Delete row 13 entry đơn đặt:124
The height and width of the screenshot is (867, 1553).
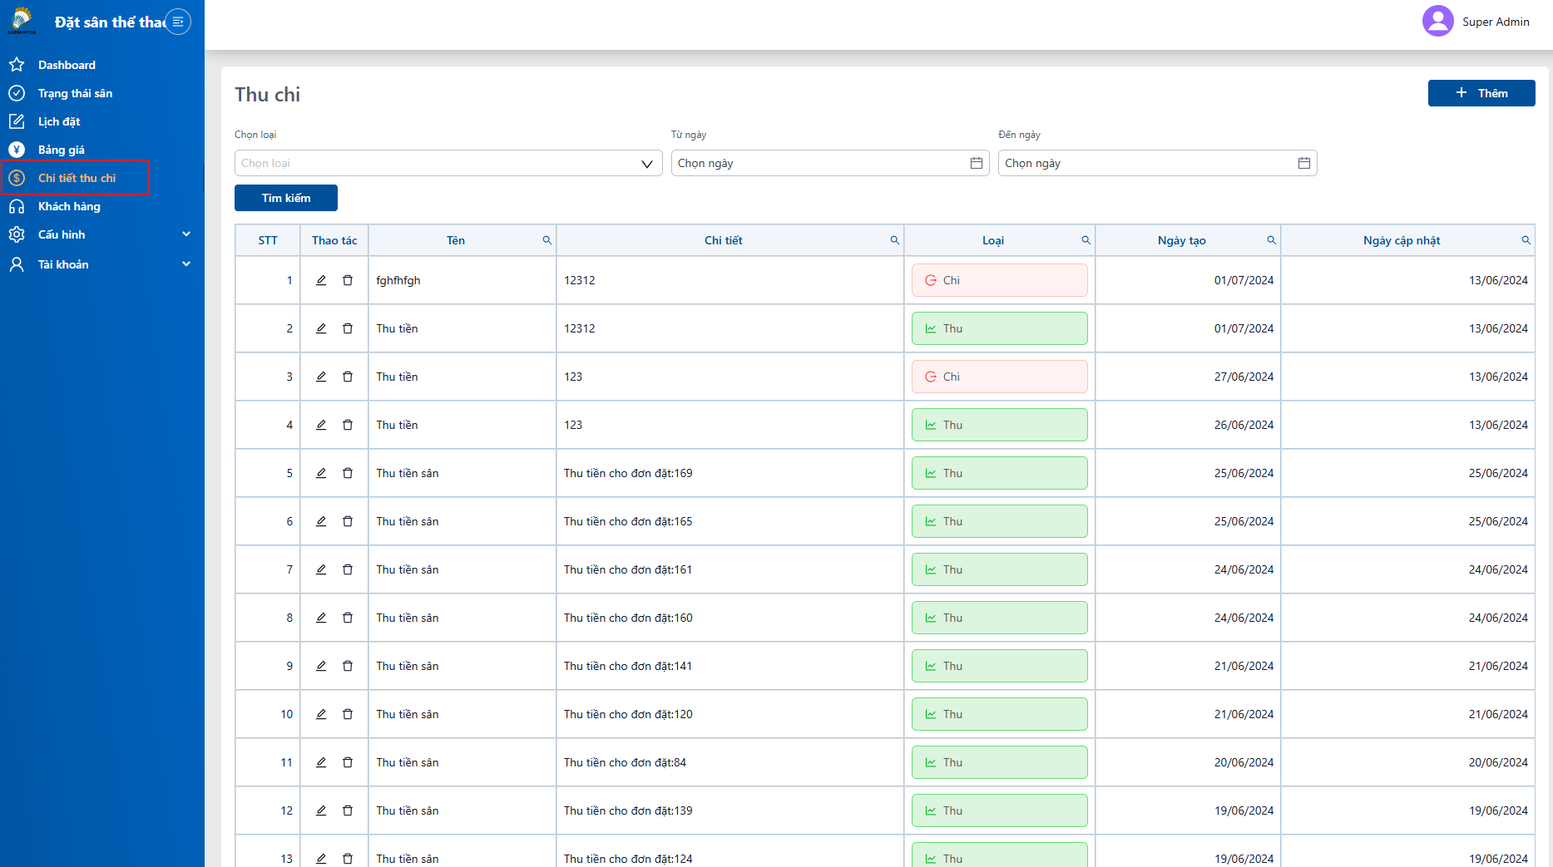(x=348, y=859)
